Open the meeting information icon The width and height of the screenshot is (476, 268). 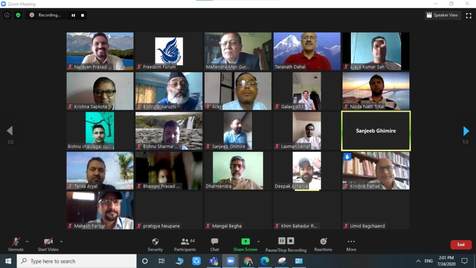[7, 15]
